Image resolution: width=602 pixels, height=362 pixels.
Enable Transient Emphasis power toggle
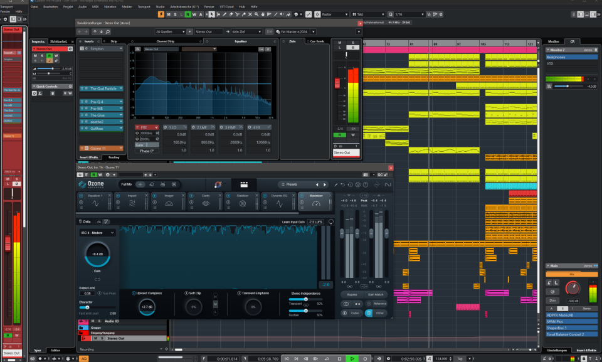239,293
